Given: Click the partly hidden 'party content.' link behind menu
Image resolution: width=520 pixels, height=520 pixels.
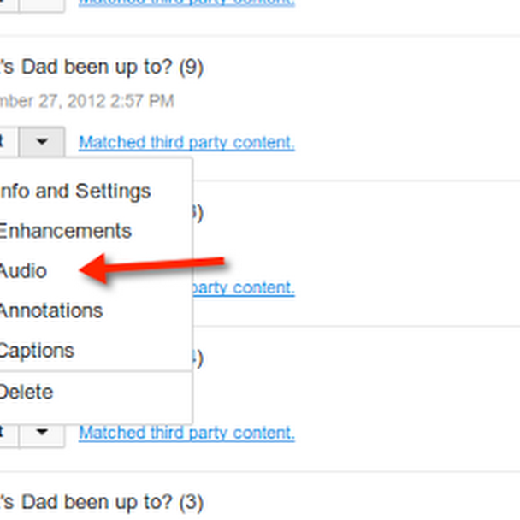Looking at the screenshot, I should tap(244, 287).
